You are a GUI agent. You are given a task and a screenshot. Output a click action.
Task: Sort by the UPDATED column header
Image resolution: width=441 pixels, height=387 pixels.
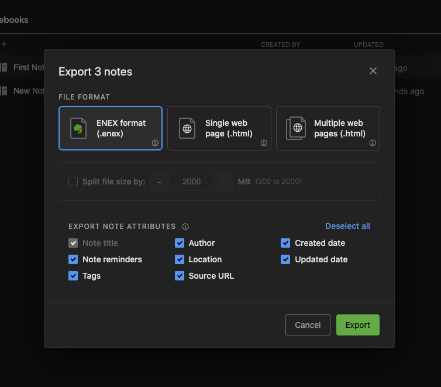tap(368, 44)
